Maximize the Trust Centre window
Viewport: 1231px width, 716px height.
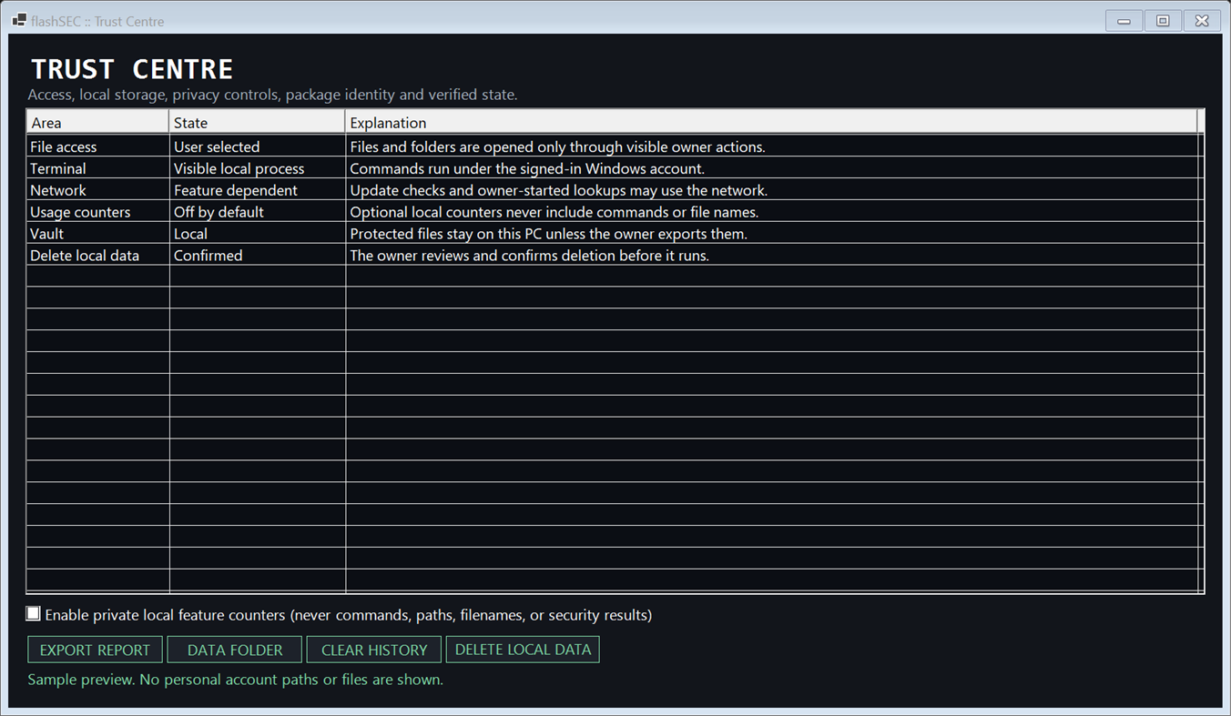(1163, 21)
